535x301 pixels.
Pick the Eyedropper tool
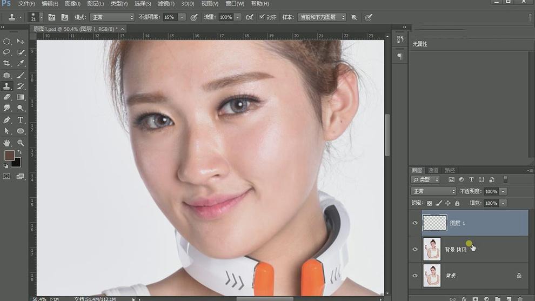[x=21, y=63]
